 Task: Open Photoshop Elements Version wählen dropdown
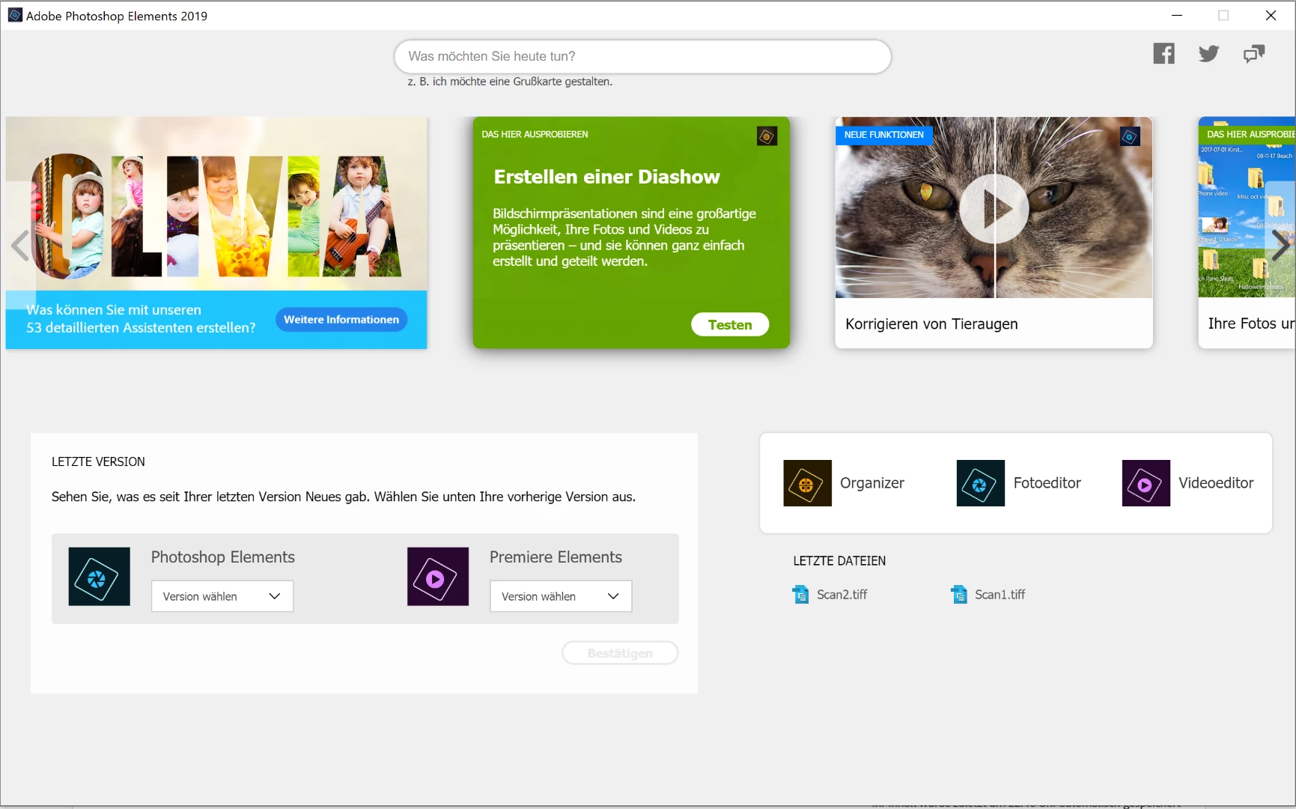[x=222, y=596]
